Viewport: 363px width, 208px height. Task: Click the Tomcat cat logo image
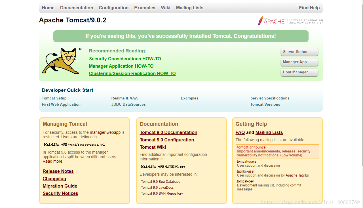click(x=62, y=61)
